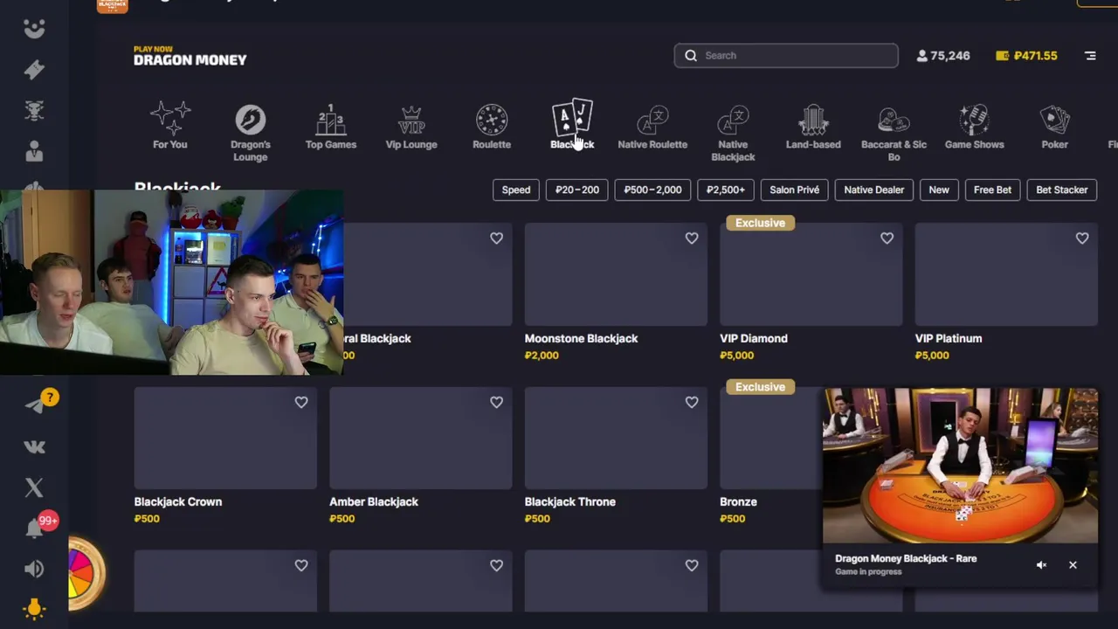The height and width of the screenshot is (629, 1118).
Task: Open the Game Shows category
Action: (x=974, y=126)
